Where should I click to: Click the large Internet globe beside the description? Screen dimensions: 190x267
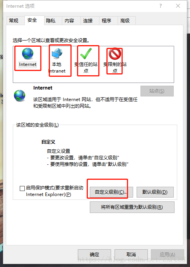pyautogui.click(x=20, y=96)
